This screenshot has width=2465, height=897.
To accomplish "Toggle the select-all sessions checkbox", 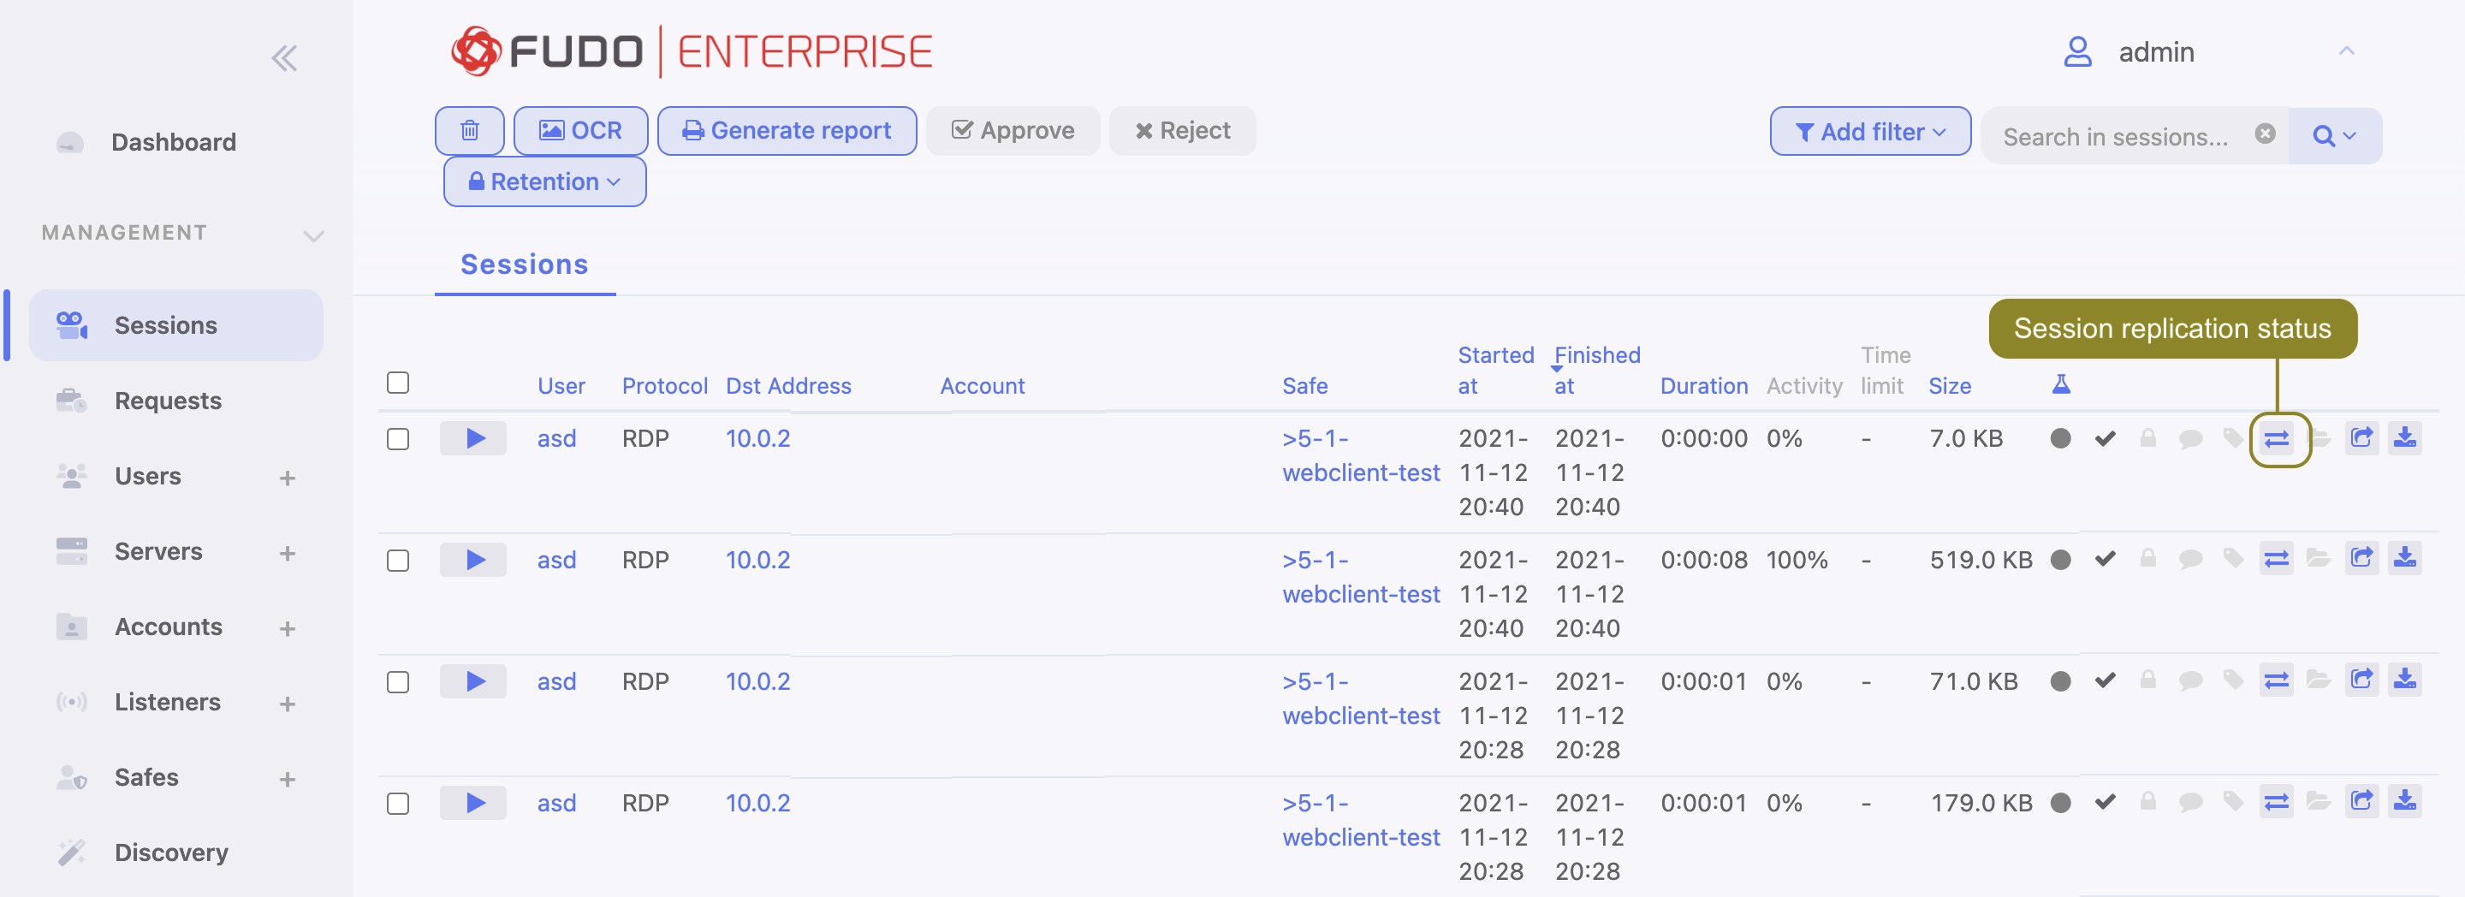I will coord(398,383).
